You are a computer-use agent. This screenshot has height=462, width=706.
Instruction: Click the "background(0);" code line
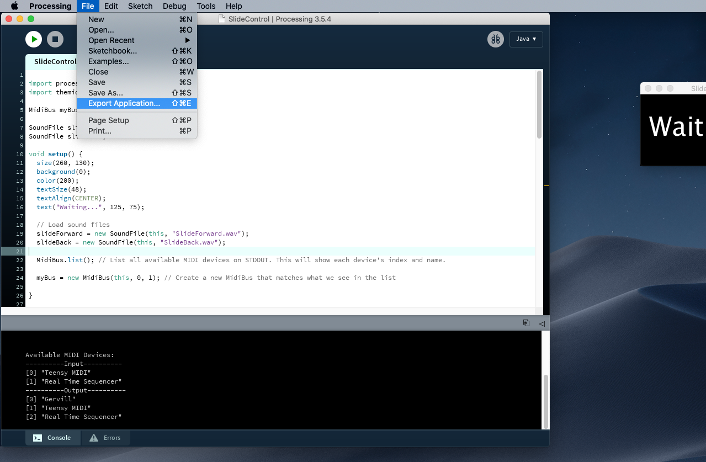click(63, 172)
